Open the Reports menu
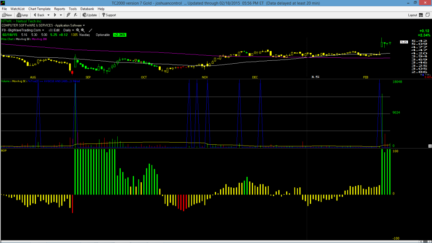432x243 pixels. click(59, 9)
